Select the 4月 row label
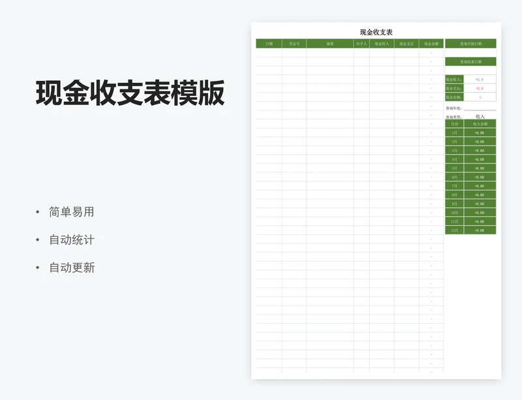Viewport: 522px width, 400px height. pyautogui.click(x=454, y=159)
